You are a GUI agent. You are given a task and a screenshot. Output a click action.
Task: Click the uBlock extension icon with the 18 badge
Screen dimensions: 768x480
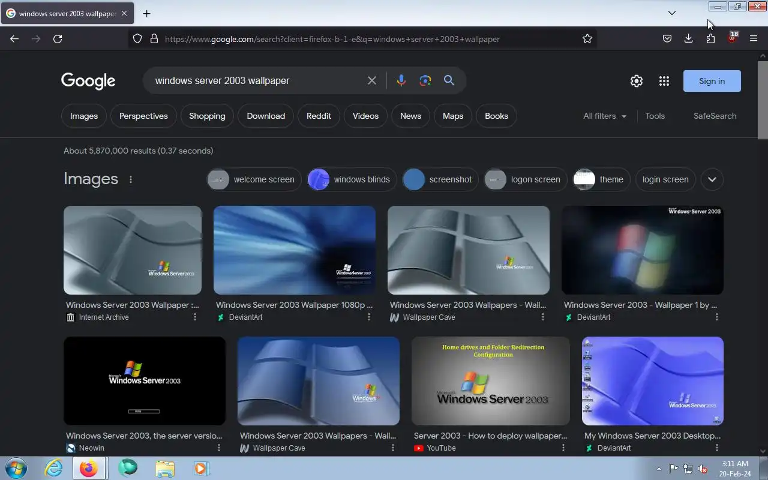[733, 38]
